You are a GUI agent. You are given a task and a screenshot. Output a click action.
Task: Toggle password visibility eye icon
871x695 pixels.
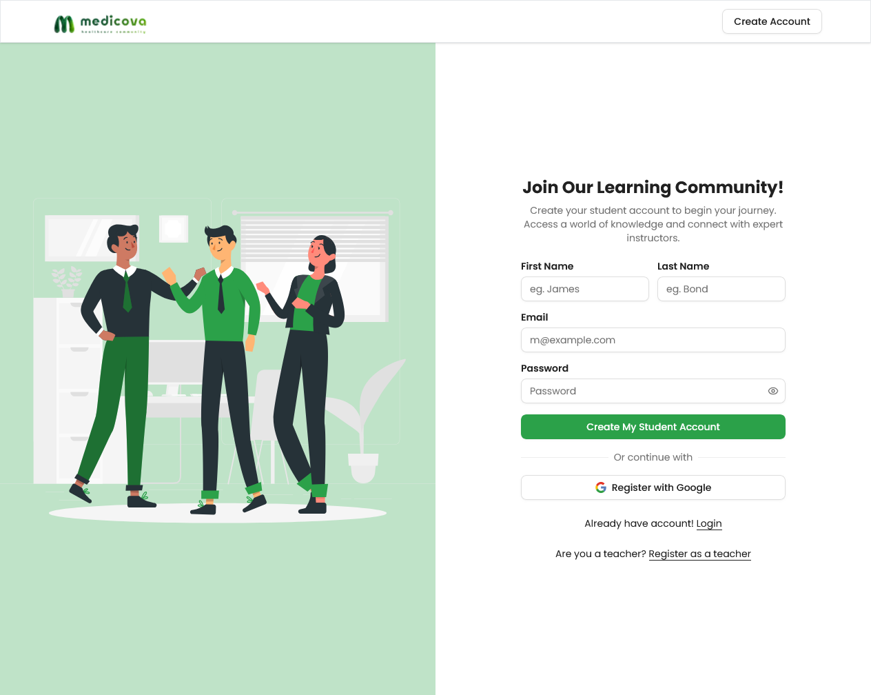point(773,391)
